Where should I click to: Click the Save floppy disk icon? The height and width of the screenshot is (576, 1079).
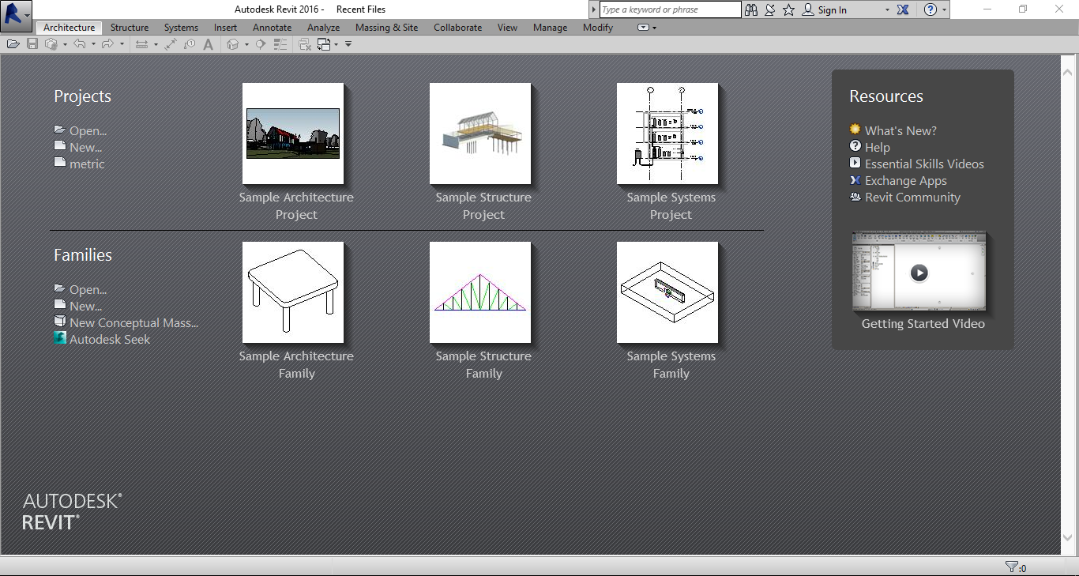32,44
